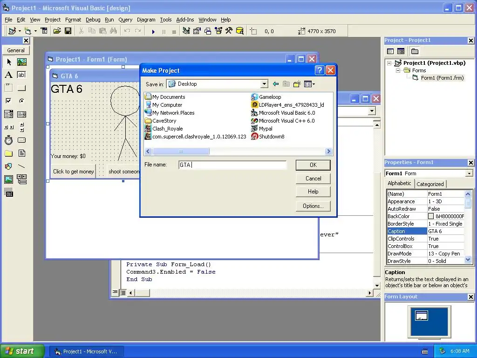The width and height of the screenshot is (477, 358).
Task: Select the Timer control tool
Action: coord(8,140)
